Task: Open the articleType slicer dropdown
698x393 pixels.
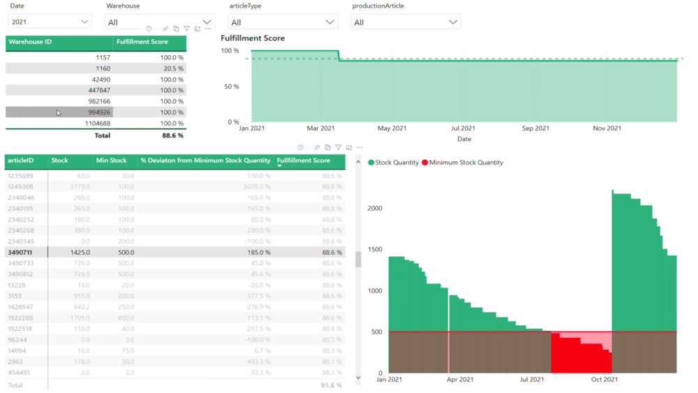Action: [x=282, y=22]
